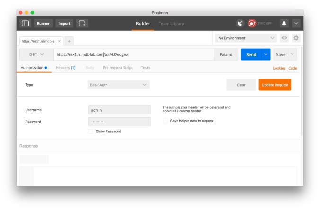Add a new request tab

pyautogui.click(x=69, y=41)
